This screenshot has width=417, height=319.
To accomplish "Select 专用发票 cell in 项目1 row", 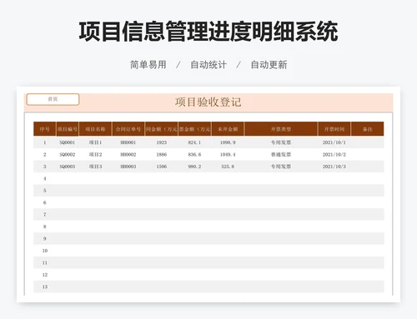I will [x=281, y=142].
